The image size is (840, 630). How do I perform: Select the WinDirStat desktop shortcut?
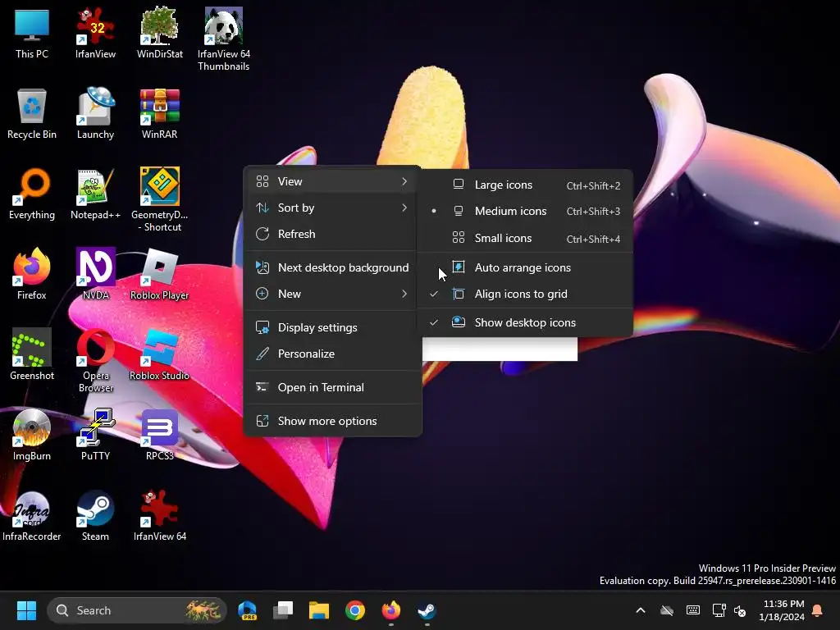(x=160, y=33)
